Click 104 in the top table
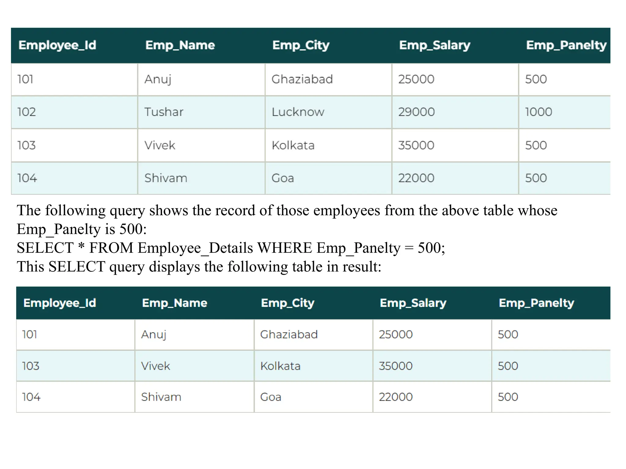626x469 pixels. click(x=27, y=178)
